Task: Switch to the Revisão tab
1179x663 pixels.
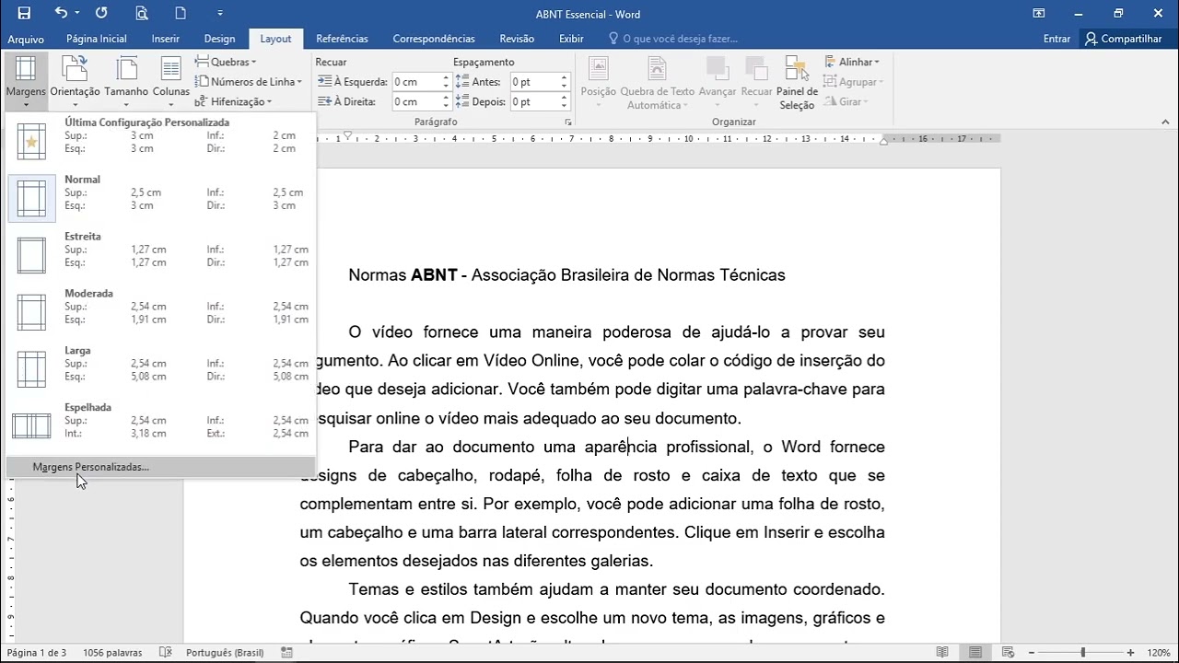Action: 517,39
